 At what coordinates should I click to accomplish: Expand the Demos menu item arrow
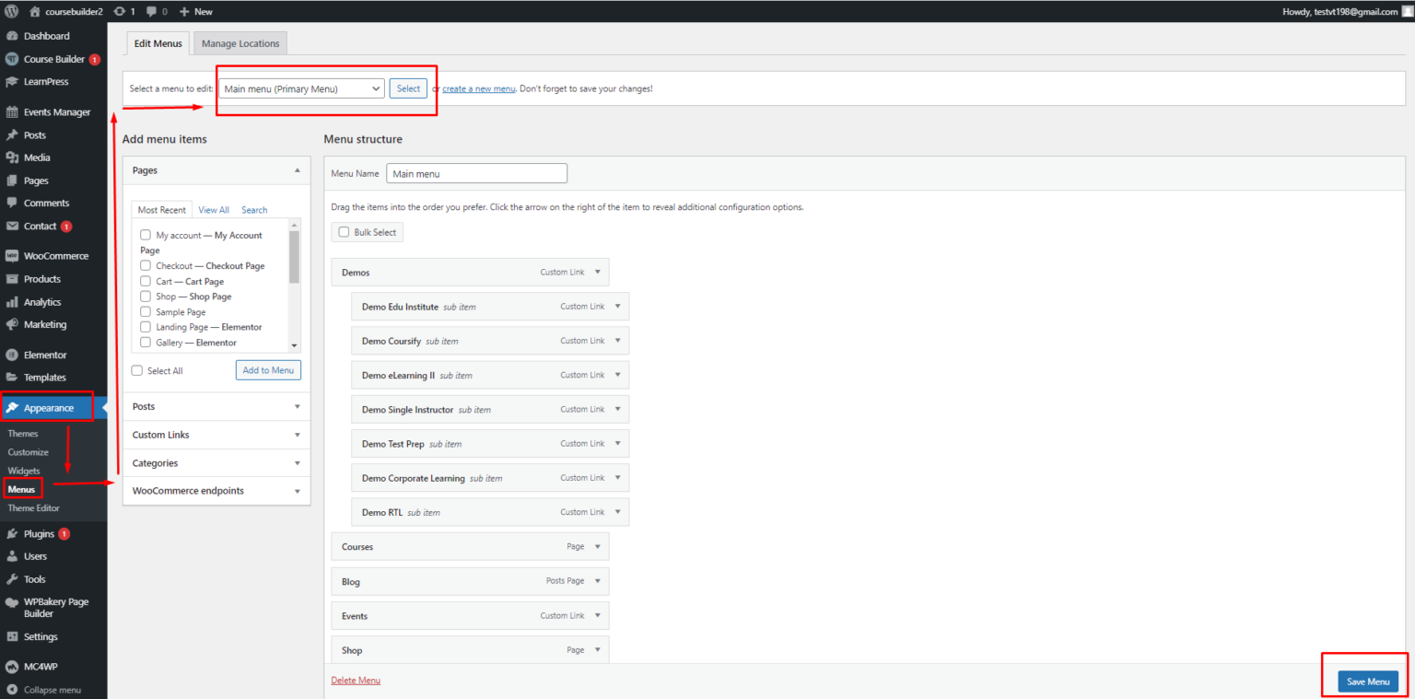pos(597,273)
